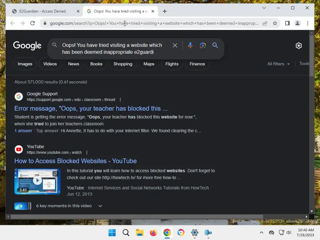320x240 pixels.
Task: Play the 3:41 YouTube video thumbnail
Action: tap(37, 181)
